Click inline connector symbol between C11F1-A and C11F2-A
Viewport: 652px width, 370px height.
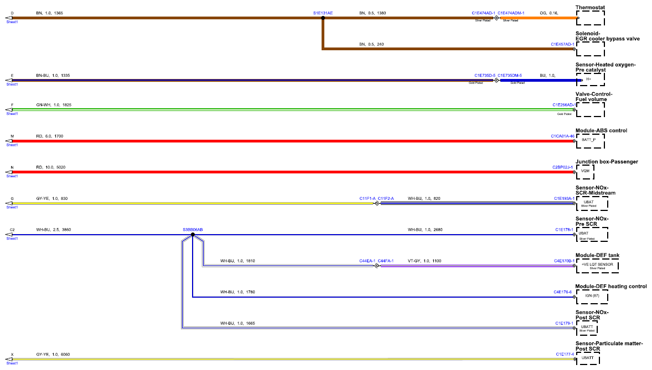tap(377, 203)
